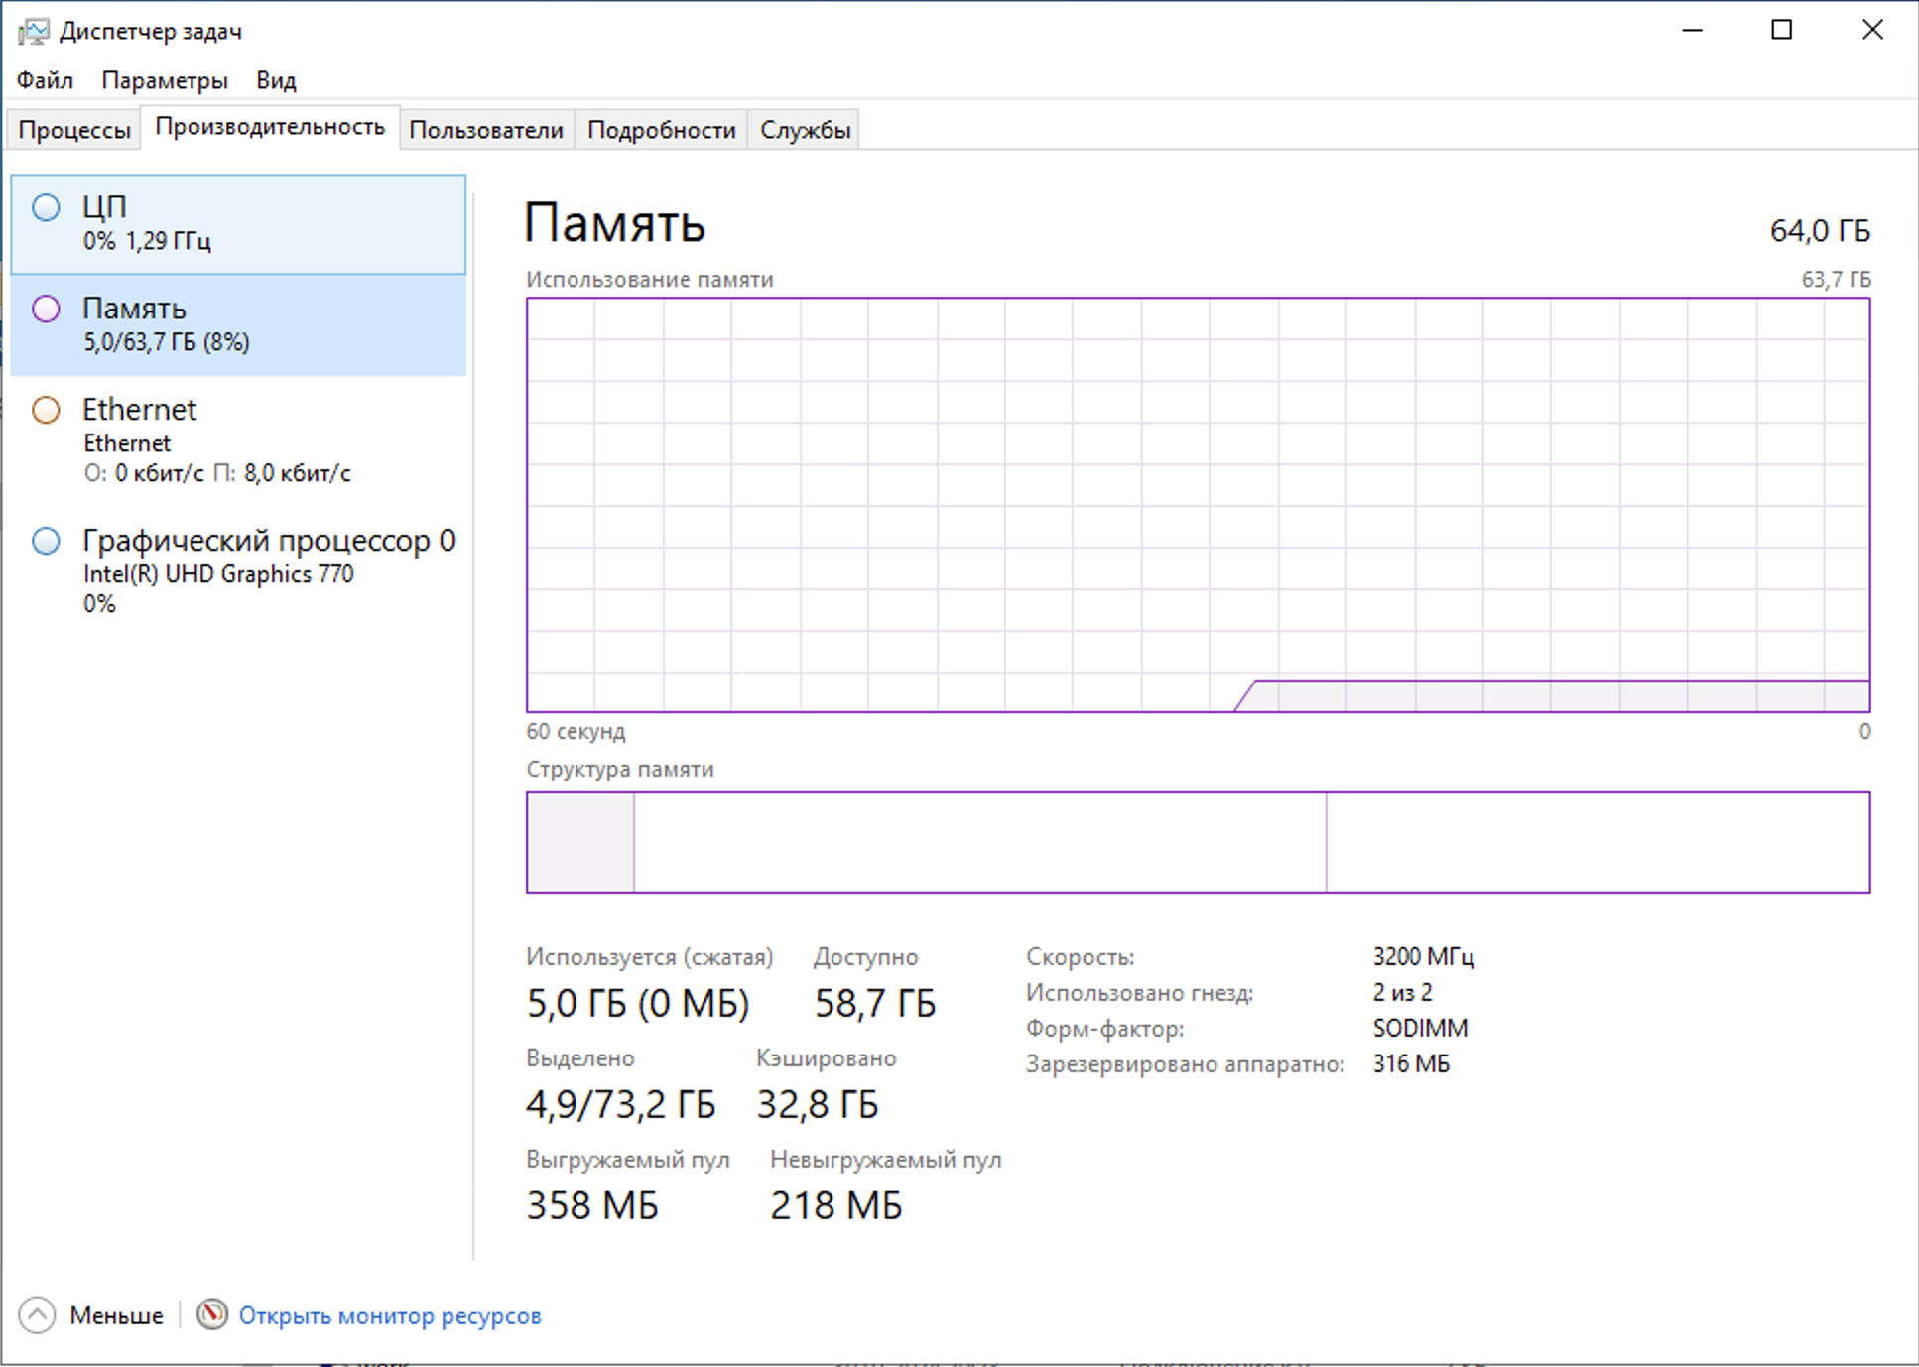Click the Task Manager app icon in title bar
Screen dimensions: 1919x1367
pyautogui.click(x=33, y=31)
